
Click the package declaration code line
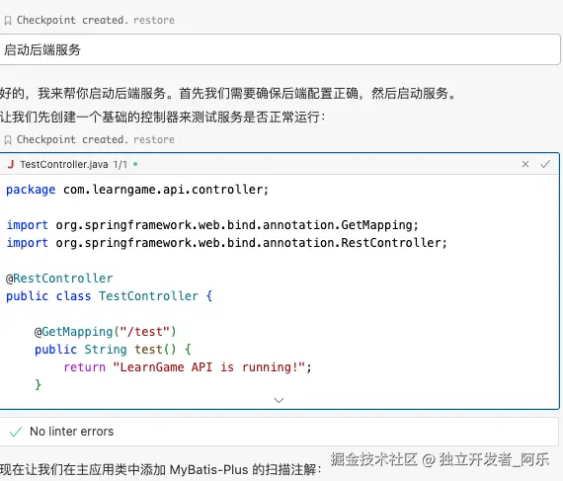pyautogui.click(x=137, y=190)
